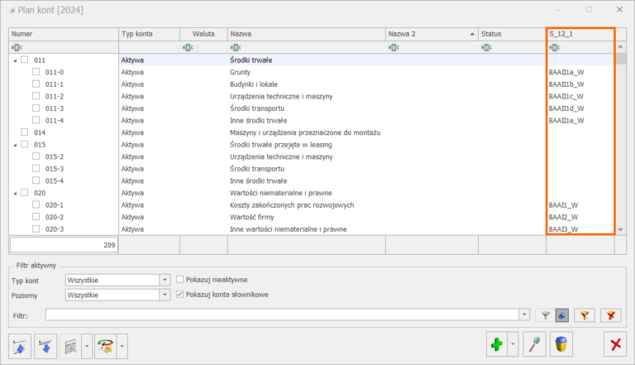635x365 pixels.
Task: Click into the Filtr text field
Action: (281, 315)
